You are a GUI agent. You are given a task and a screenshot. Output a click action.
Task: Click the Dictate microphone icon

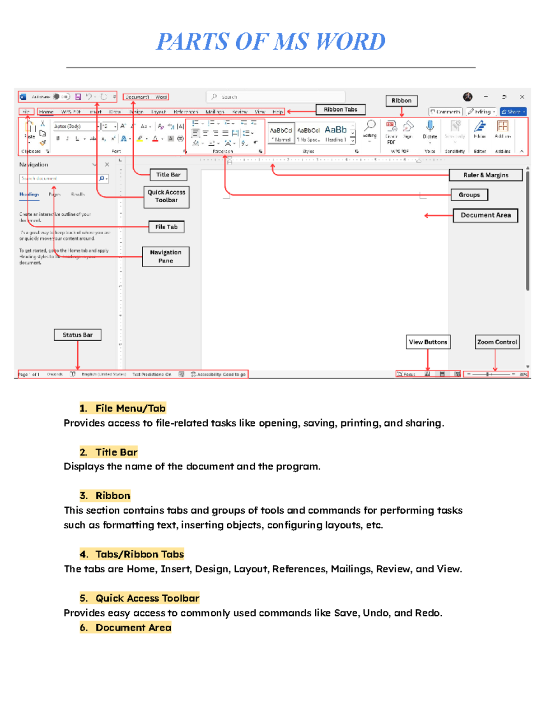[430, 126]
